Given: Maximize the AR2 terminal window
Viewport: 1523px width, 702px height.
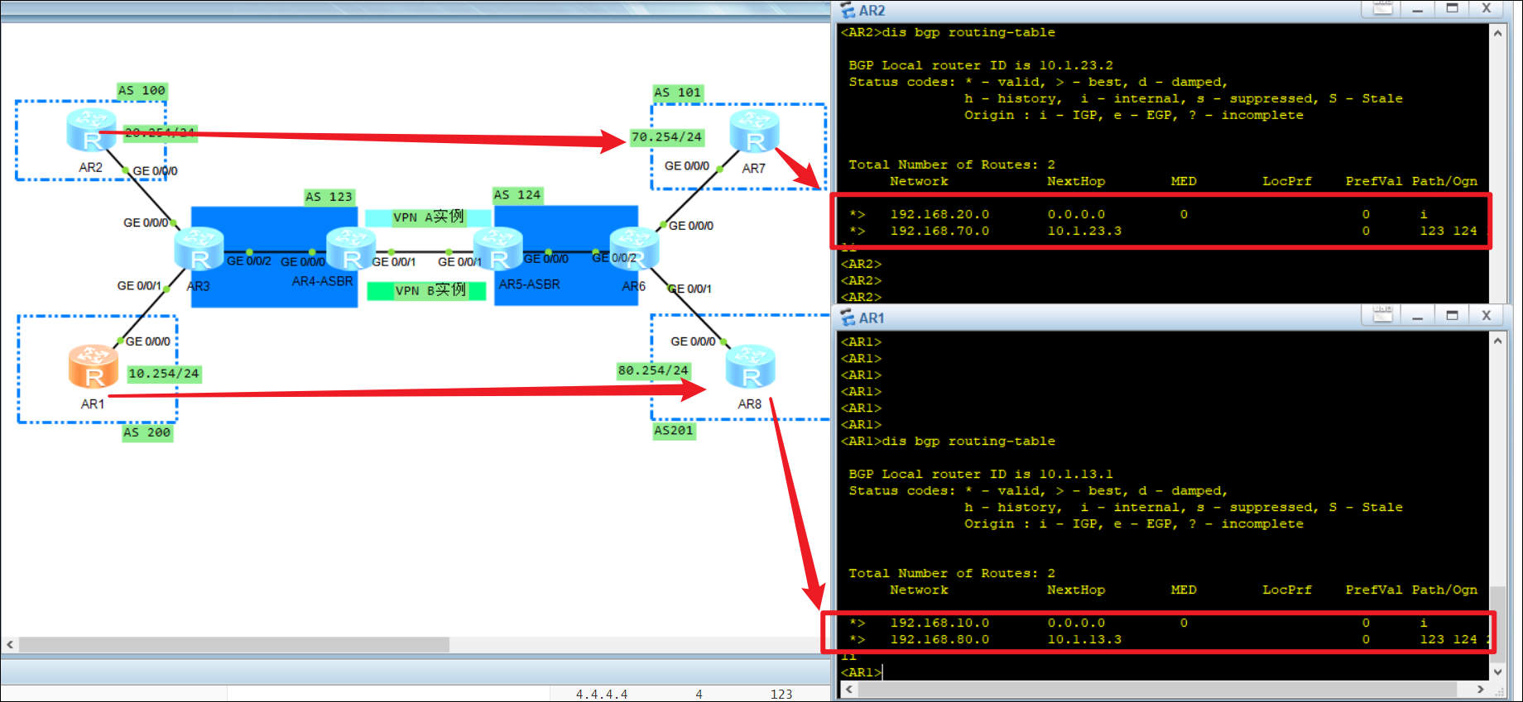Looking at the screenshot, I should pos(1452,8).
